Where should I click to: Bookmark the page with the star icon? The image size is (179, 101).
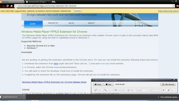click(x=173, y=6)
